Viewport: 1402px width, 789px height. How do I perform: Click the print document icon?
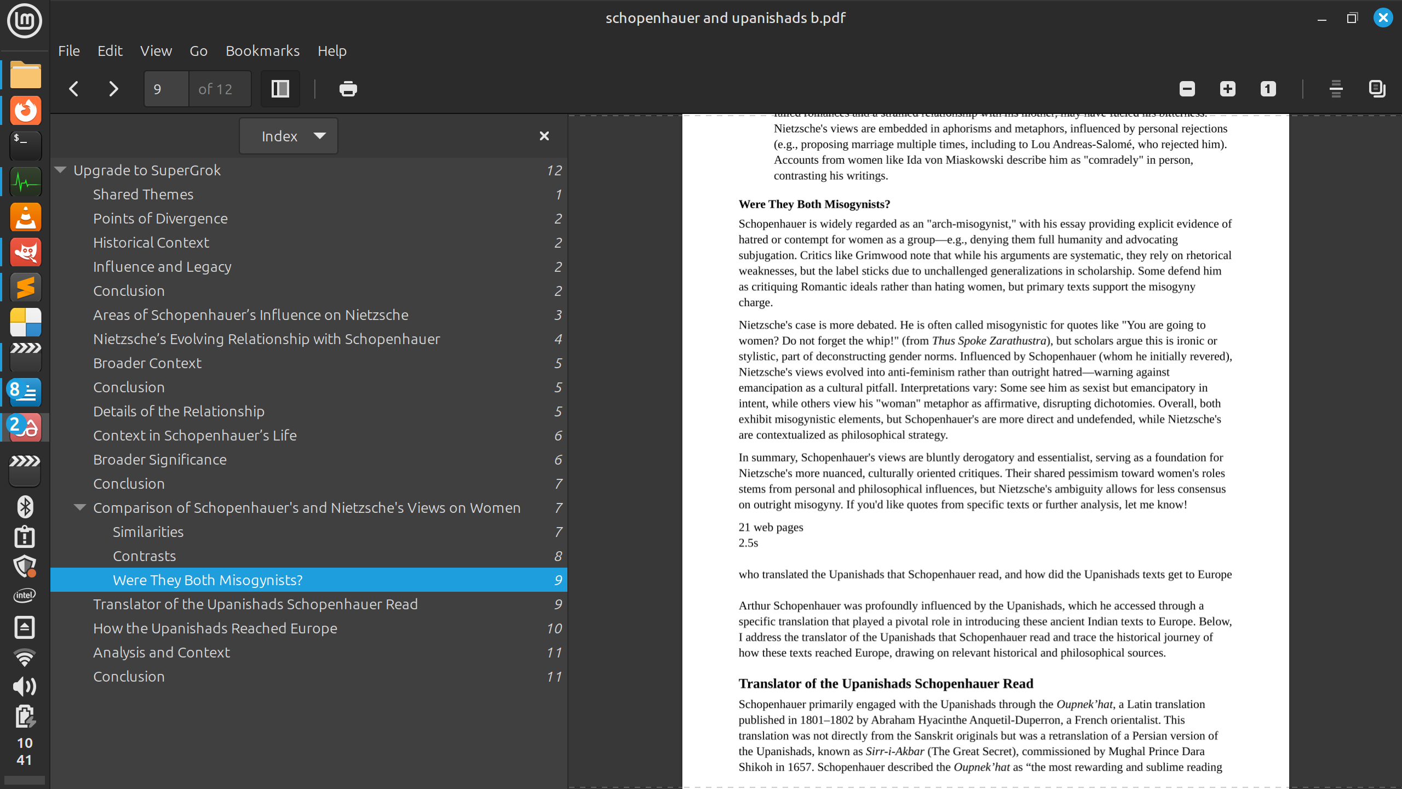[348, 89]
